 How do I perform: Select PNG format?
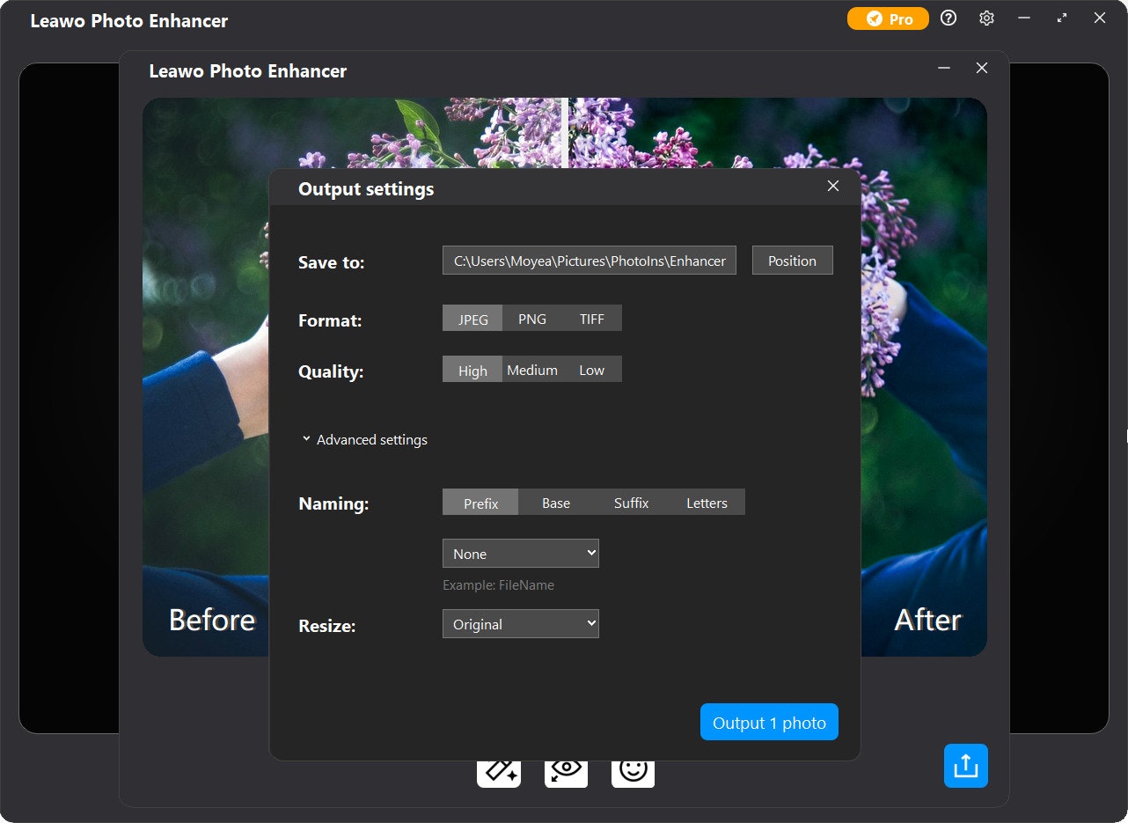click(x=532, y=319)
